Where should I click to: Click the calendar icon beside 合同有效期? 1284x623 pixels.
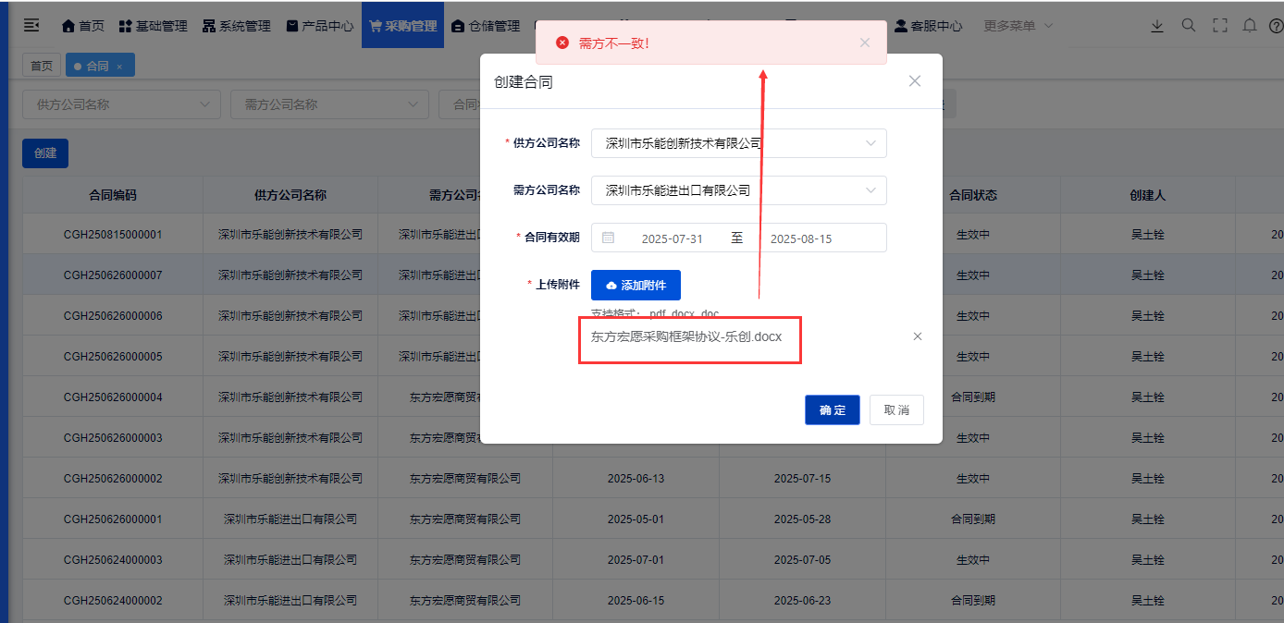point(609,238)
